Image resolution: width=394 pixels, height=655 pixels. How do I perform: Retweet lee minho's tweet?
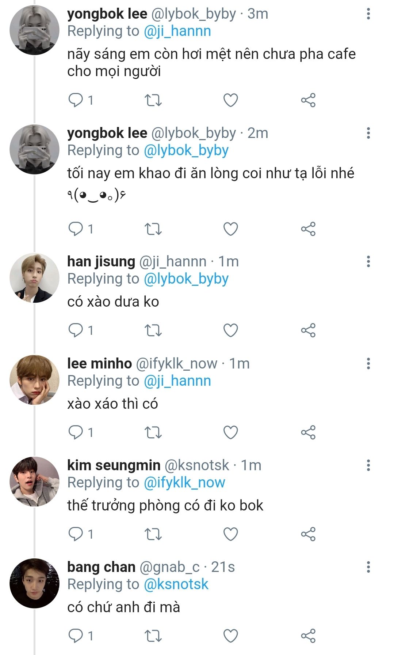coord(153,433)
